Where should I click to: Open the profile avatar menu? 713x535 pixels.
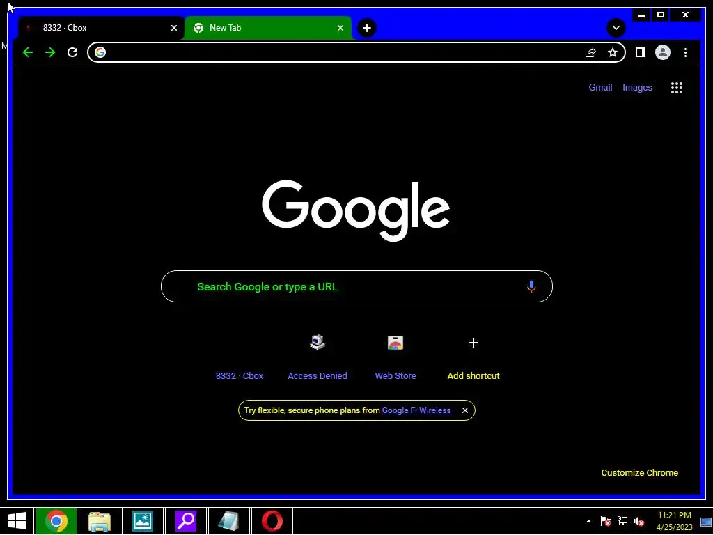click(663, 52)
